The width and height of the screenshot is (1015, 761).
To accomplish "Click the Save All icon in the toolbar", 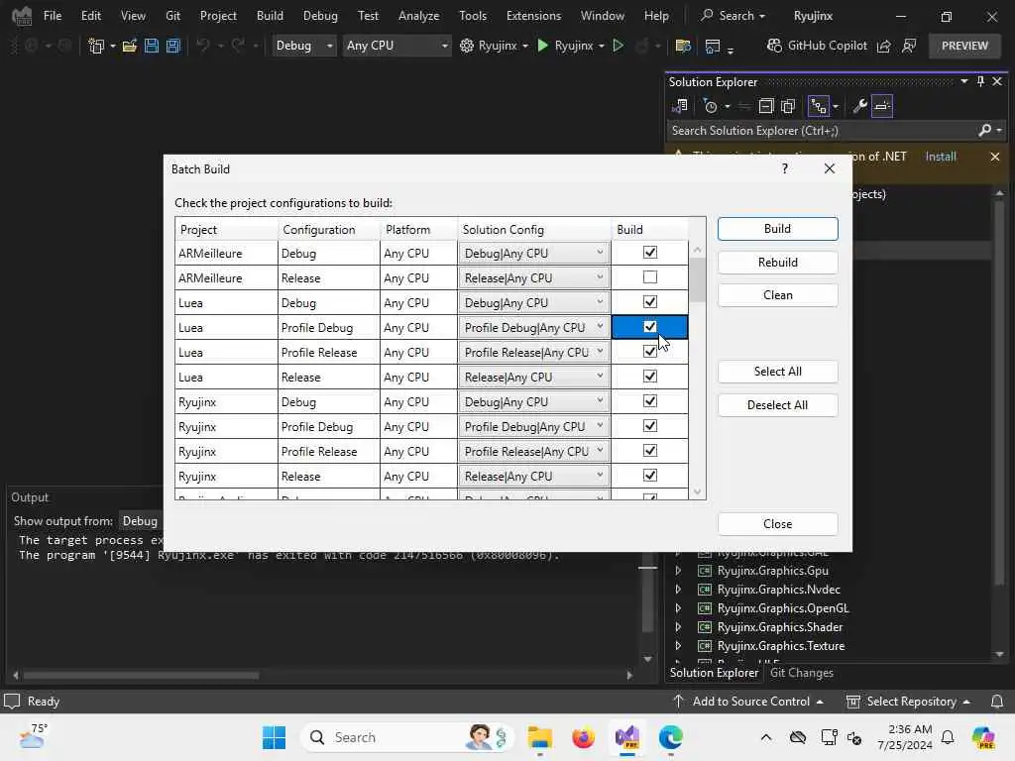I will [172, 46].
